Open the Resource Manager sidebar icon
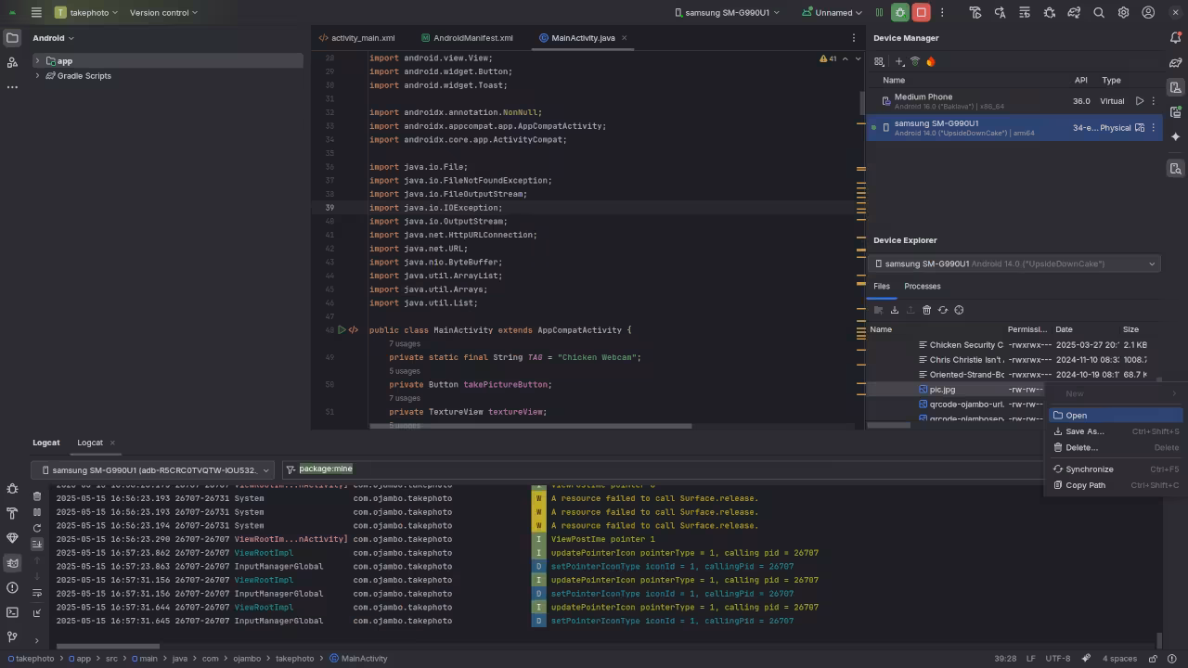This screenshot has height=668, width=1188. [x=12, y=62]
